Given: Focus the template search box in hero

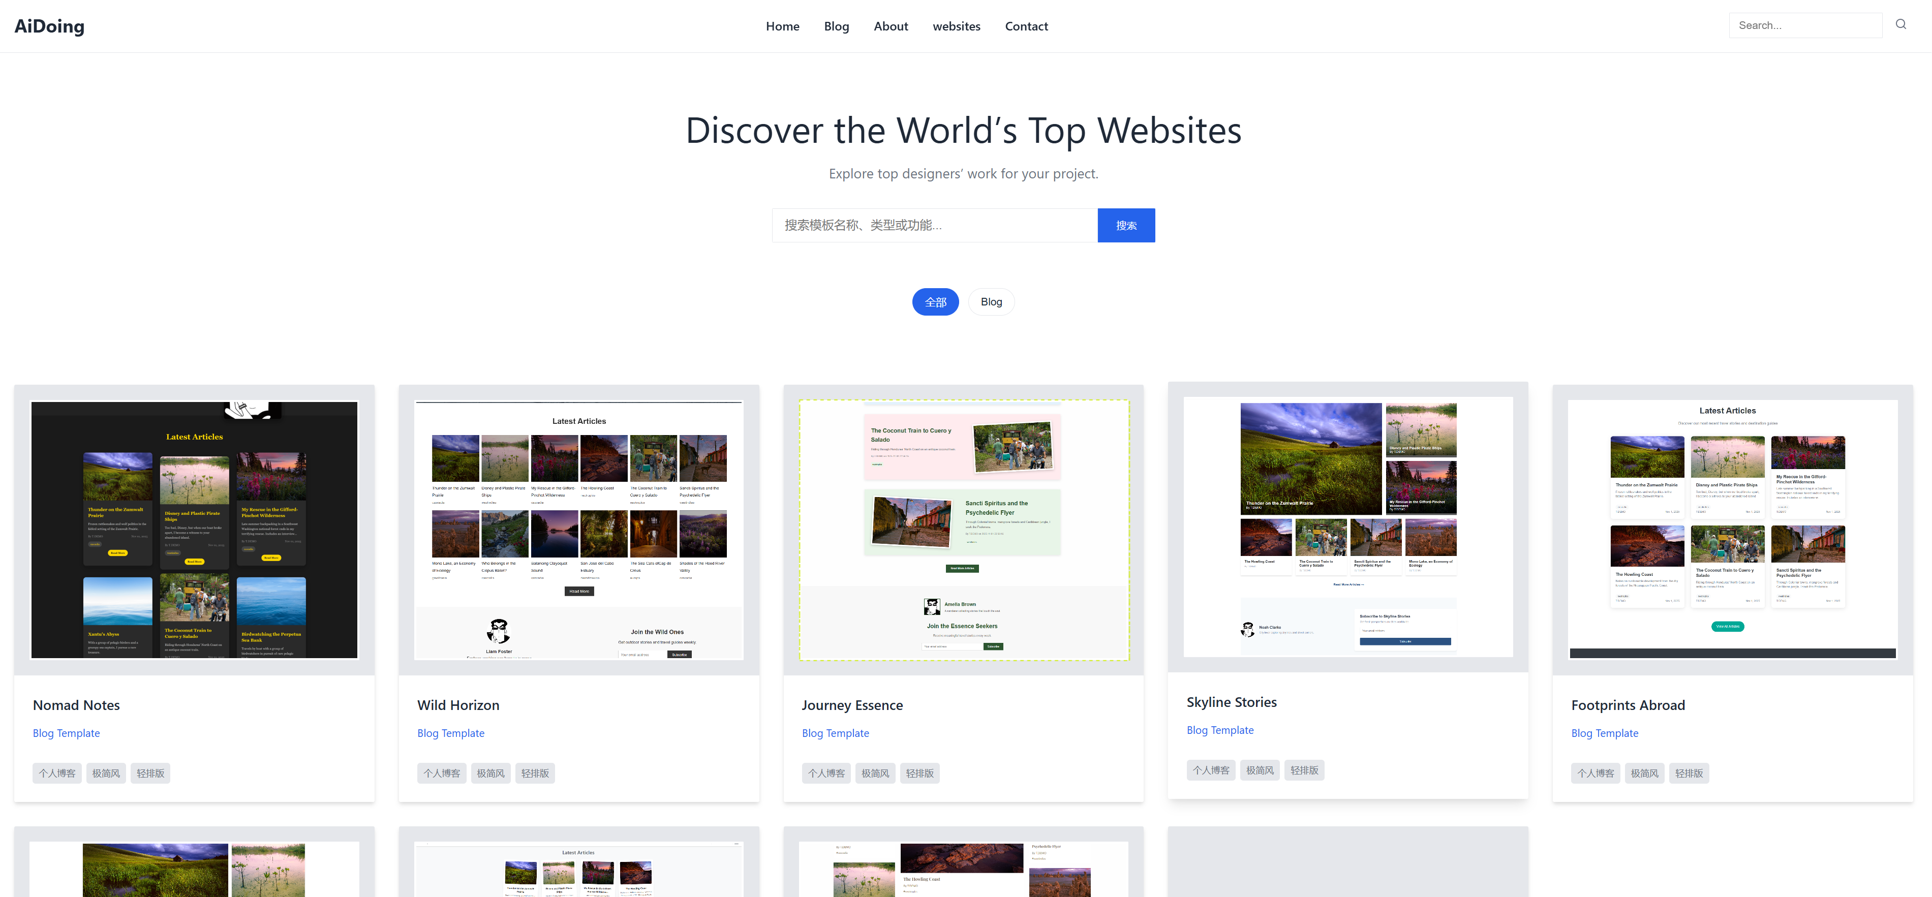Looking at the screenshot, I should click(934, 225).
